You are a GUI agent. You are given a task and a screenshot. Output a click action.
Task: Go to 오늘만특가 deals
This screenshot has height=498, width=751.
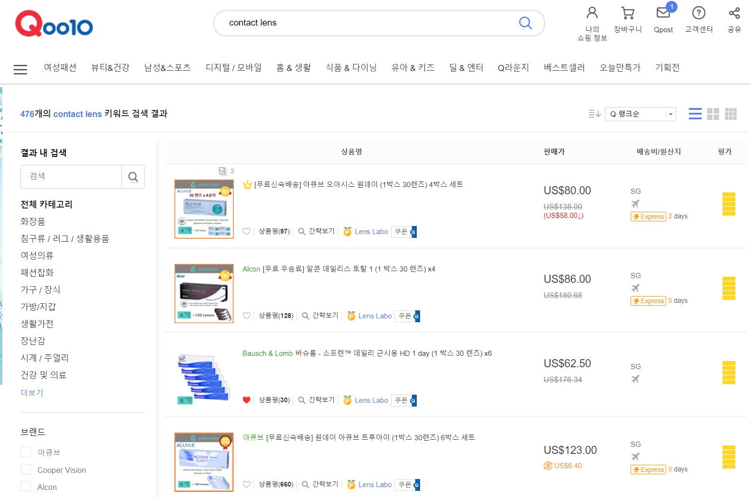[x=620, y=68]
